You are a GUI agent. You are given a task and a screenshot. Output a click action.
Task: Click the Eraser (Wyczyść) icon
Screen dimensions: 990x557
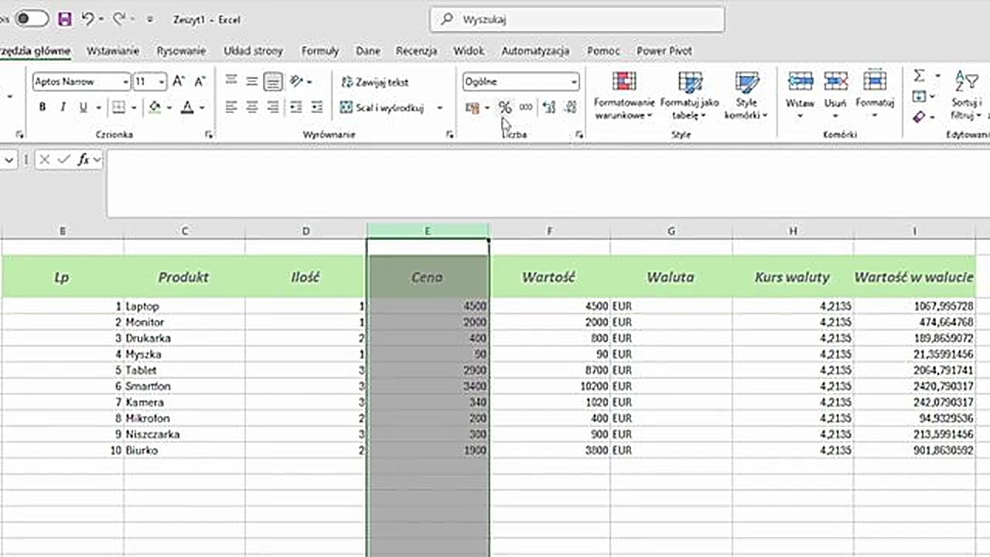tap(918, 117)
